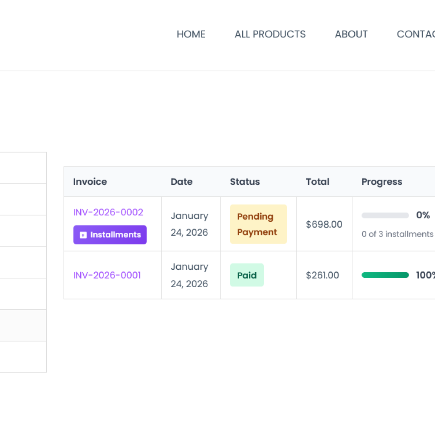Image resolution: width=435 pixels, height=435 pixels.
Task: Click the Progress column header
Action: (x=382, y=182)
